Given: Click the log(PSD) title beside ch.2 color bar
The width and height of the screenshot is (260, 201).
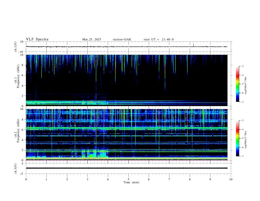Looking at the screenshot, I should [x=246, y=140].
